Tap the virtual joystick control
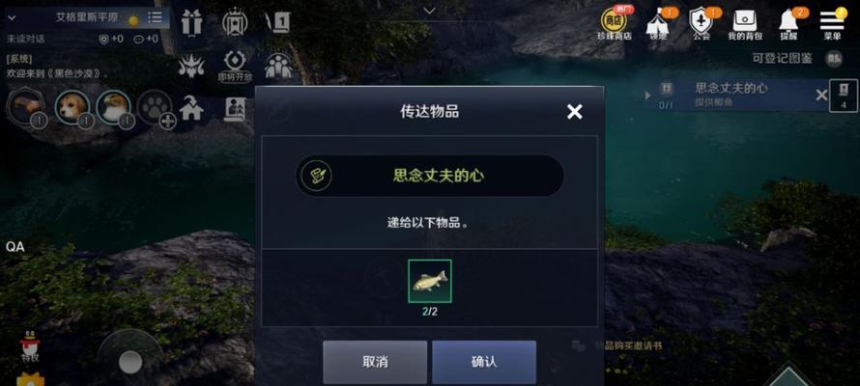The image size is (860, 386). click(130, 361)
